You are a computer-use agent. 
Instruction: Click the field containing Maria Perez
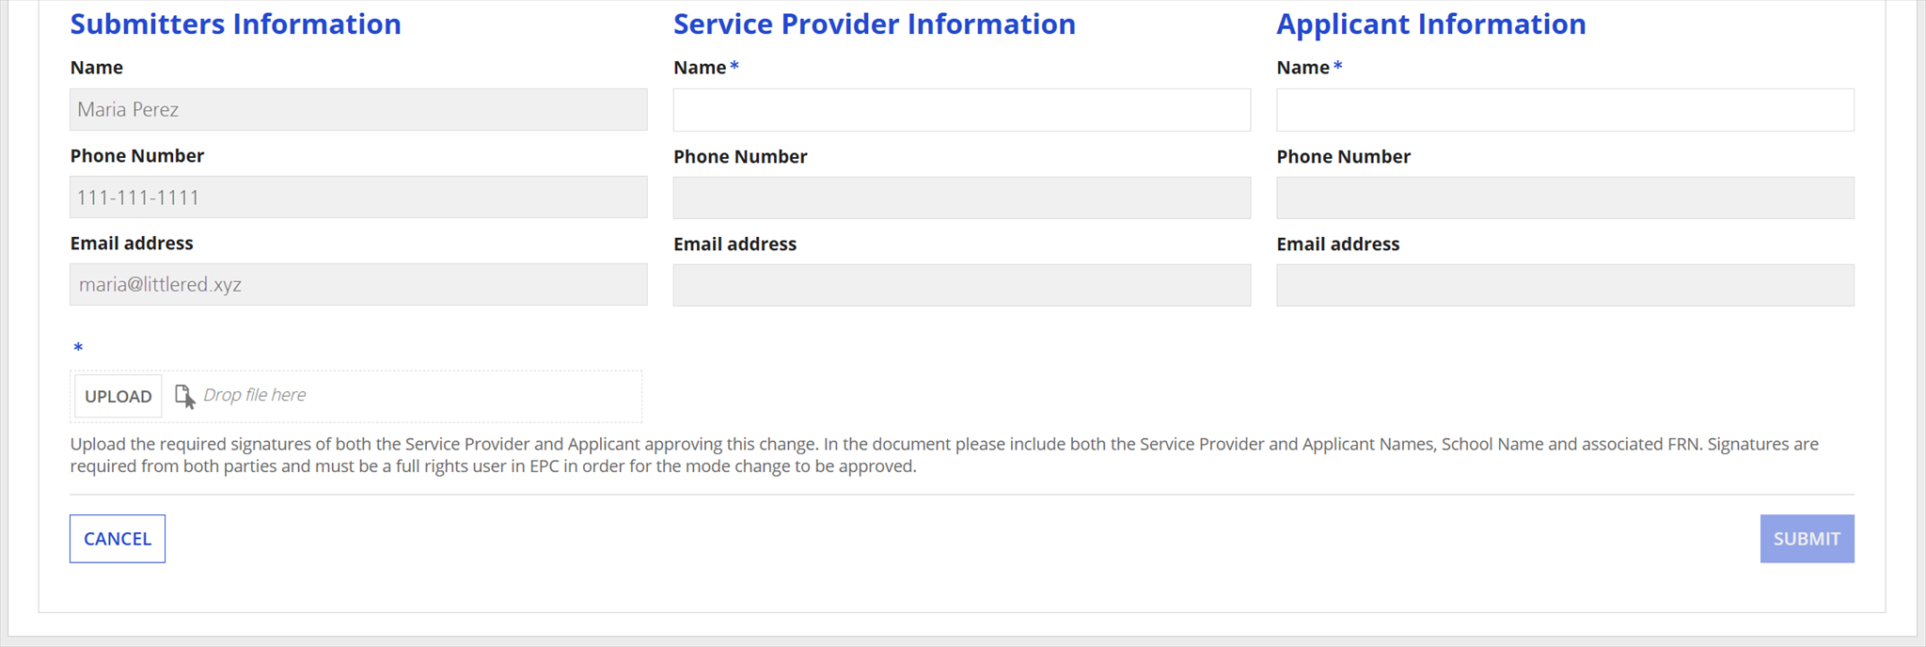click(358, 109)
